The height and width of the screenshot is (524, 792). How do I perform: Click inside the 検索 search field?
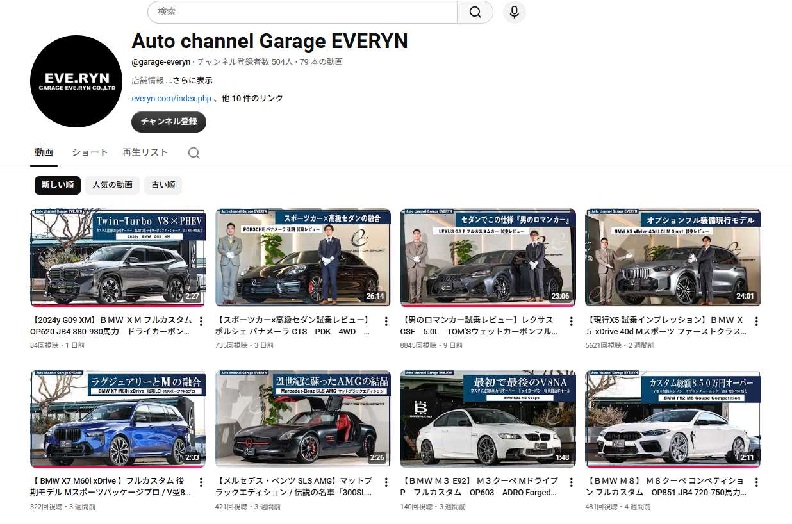coord(301,12)
